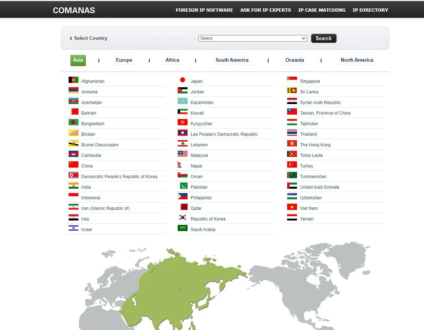Click the India flag icon
Viewport: 424px width, 330px height.
coord(73,185)
